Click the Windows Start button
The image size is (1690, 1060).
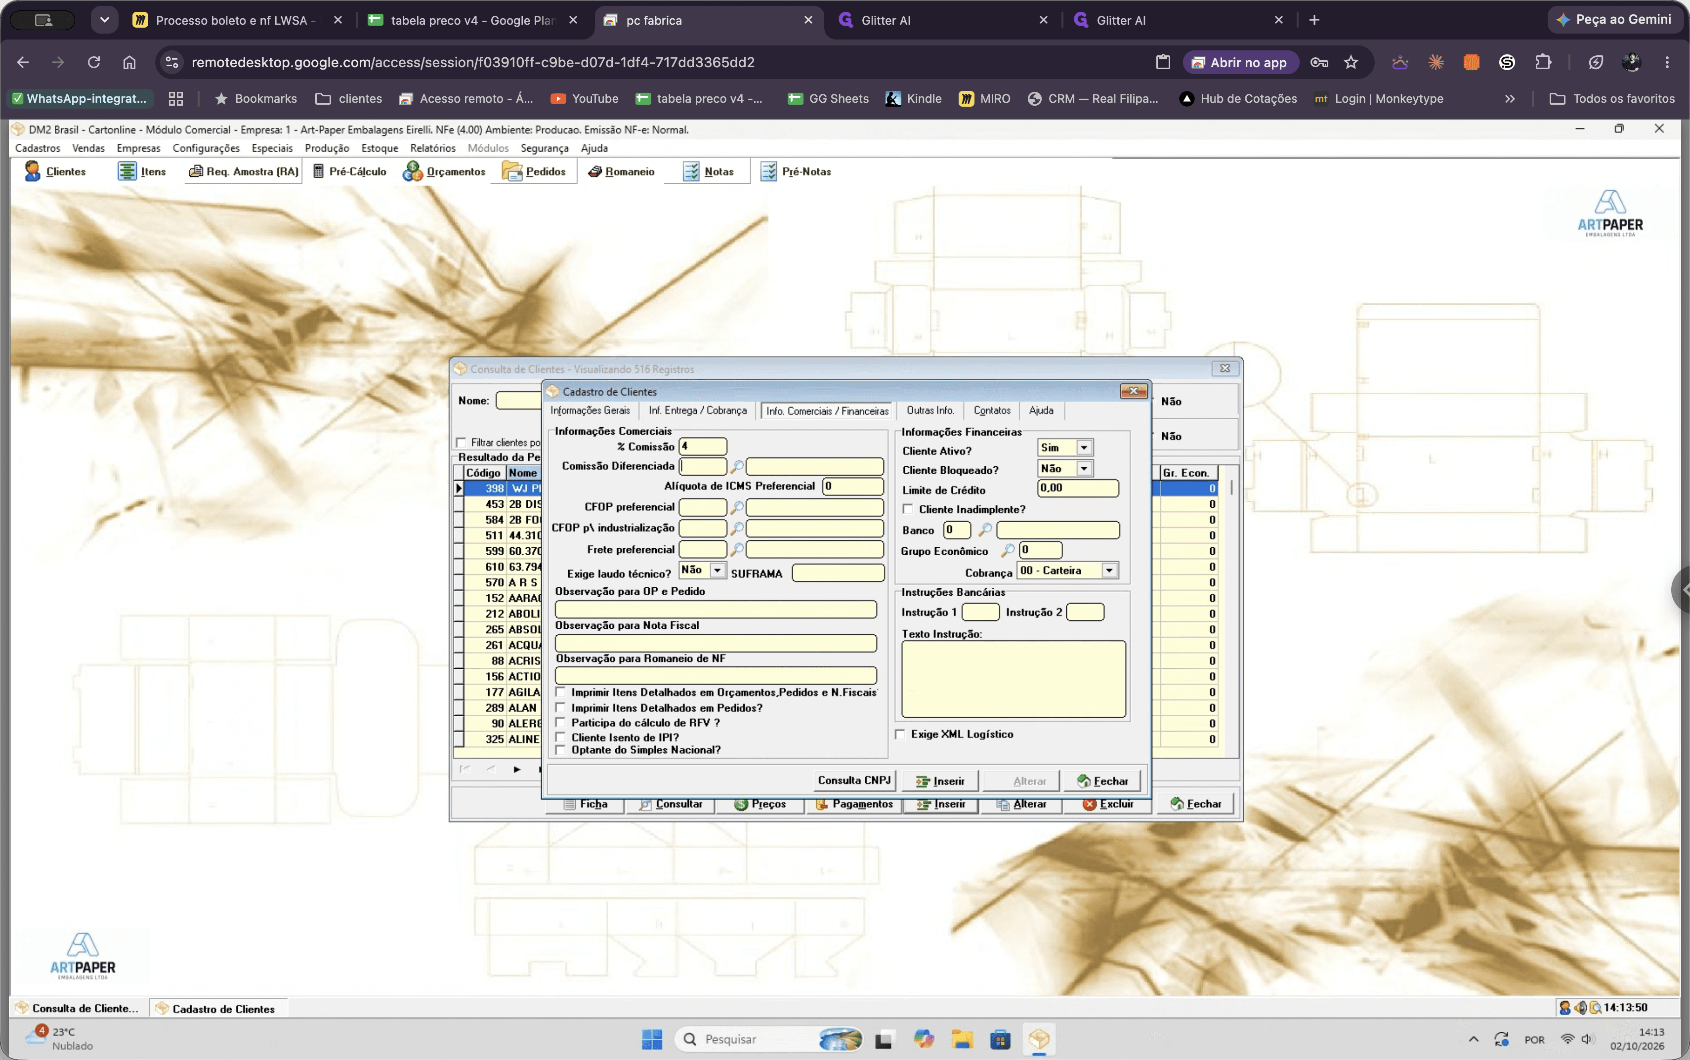(x=651, y=1039)
